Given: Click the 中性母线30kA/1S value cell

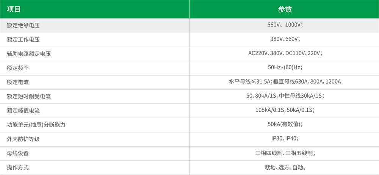Looking at the screenshot, I should 301,96.
